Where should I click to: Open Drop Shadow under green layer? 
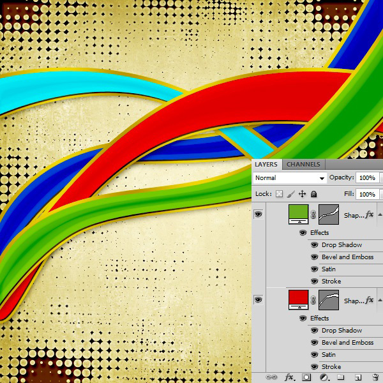click(342, 244)
